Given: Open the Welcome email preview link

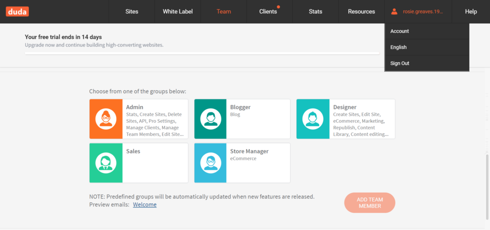Looking at the screenshot, I should tap(145, 205).
